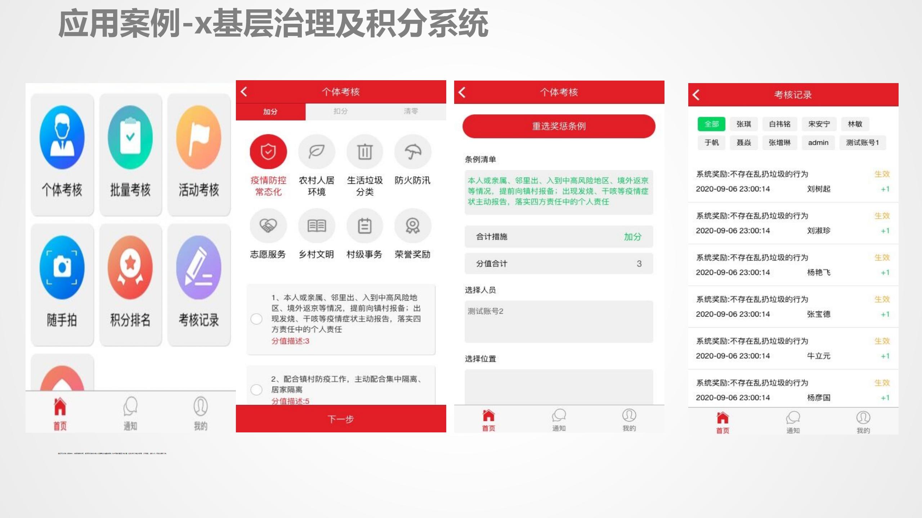922x518 pixels.
Task: Switch to the 扣分 tab
Action: [340, 112]
